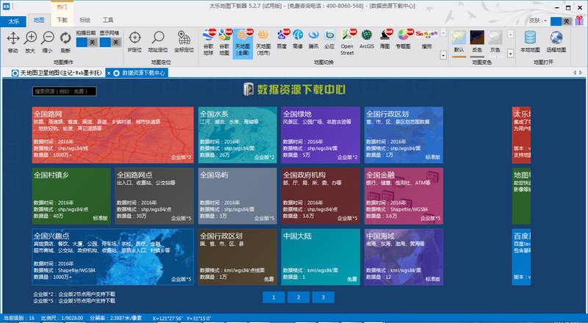Viewport: 588px width, 323px height.
Task: Open the 全国路网点 data card
Action: 154,196
